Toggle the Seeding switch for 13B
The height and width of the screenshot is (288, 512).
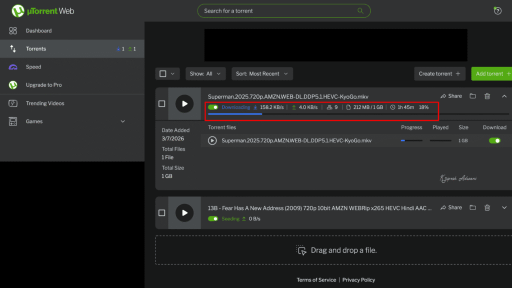tap(213, 219)
